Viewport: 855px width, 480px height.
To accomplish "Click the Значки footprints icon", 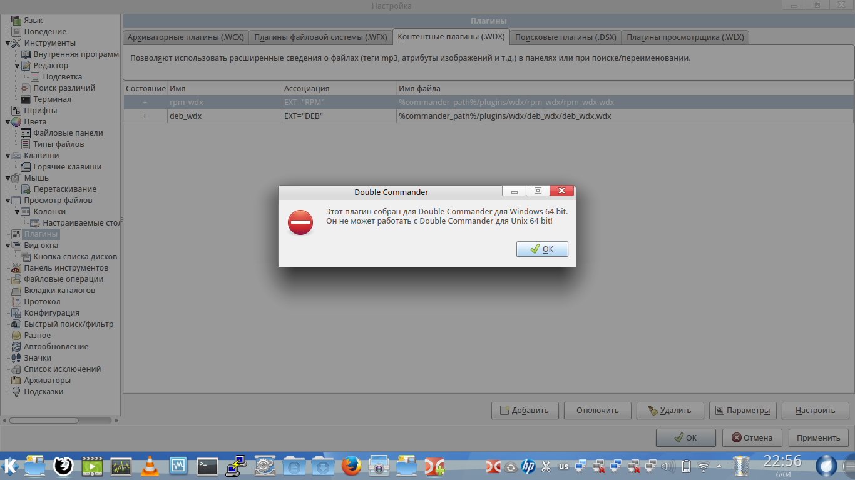I will (x=16, y=358).
